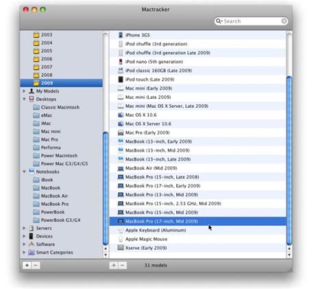Select MacBook Pro (15-inch, Late 2008)
This screenshot has width=325, height=289.
coord(197,177)
